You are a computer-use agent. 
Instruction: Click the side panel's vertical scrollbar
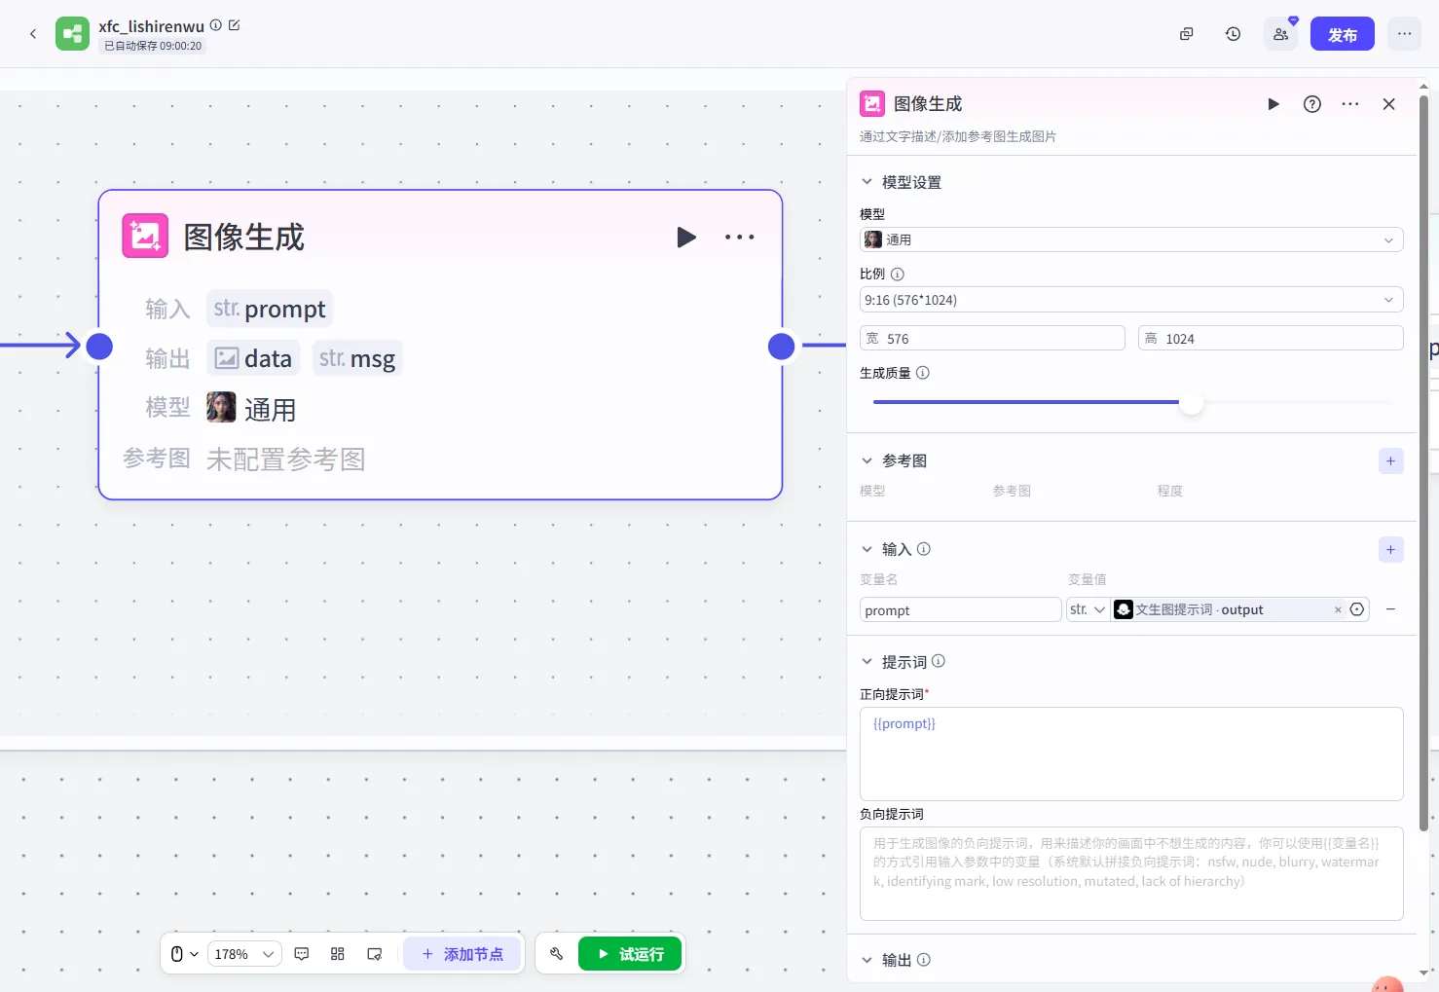tap(1423, 462)
